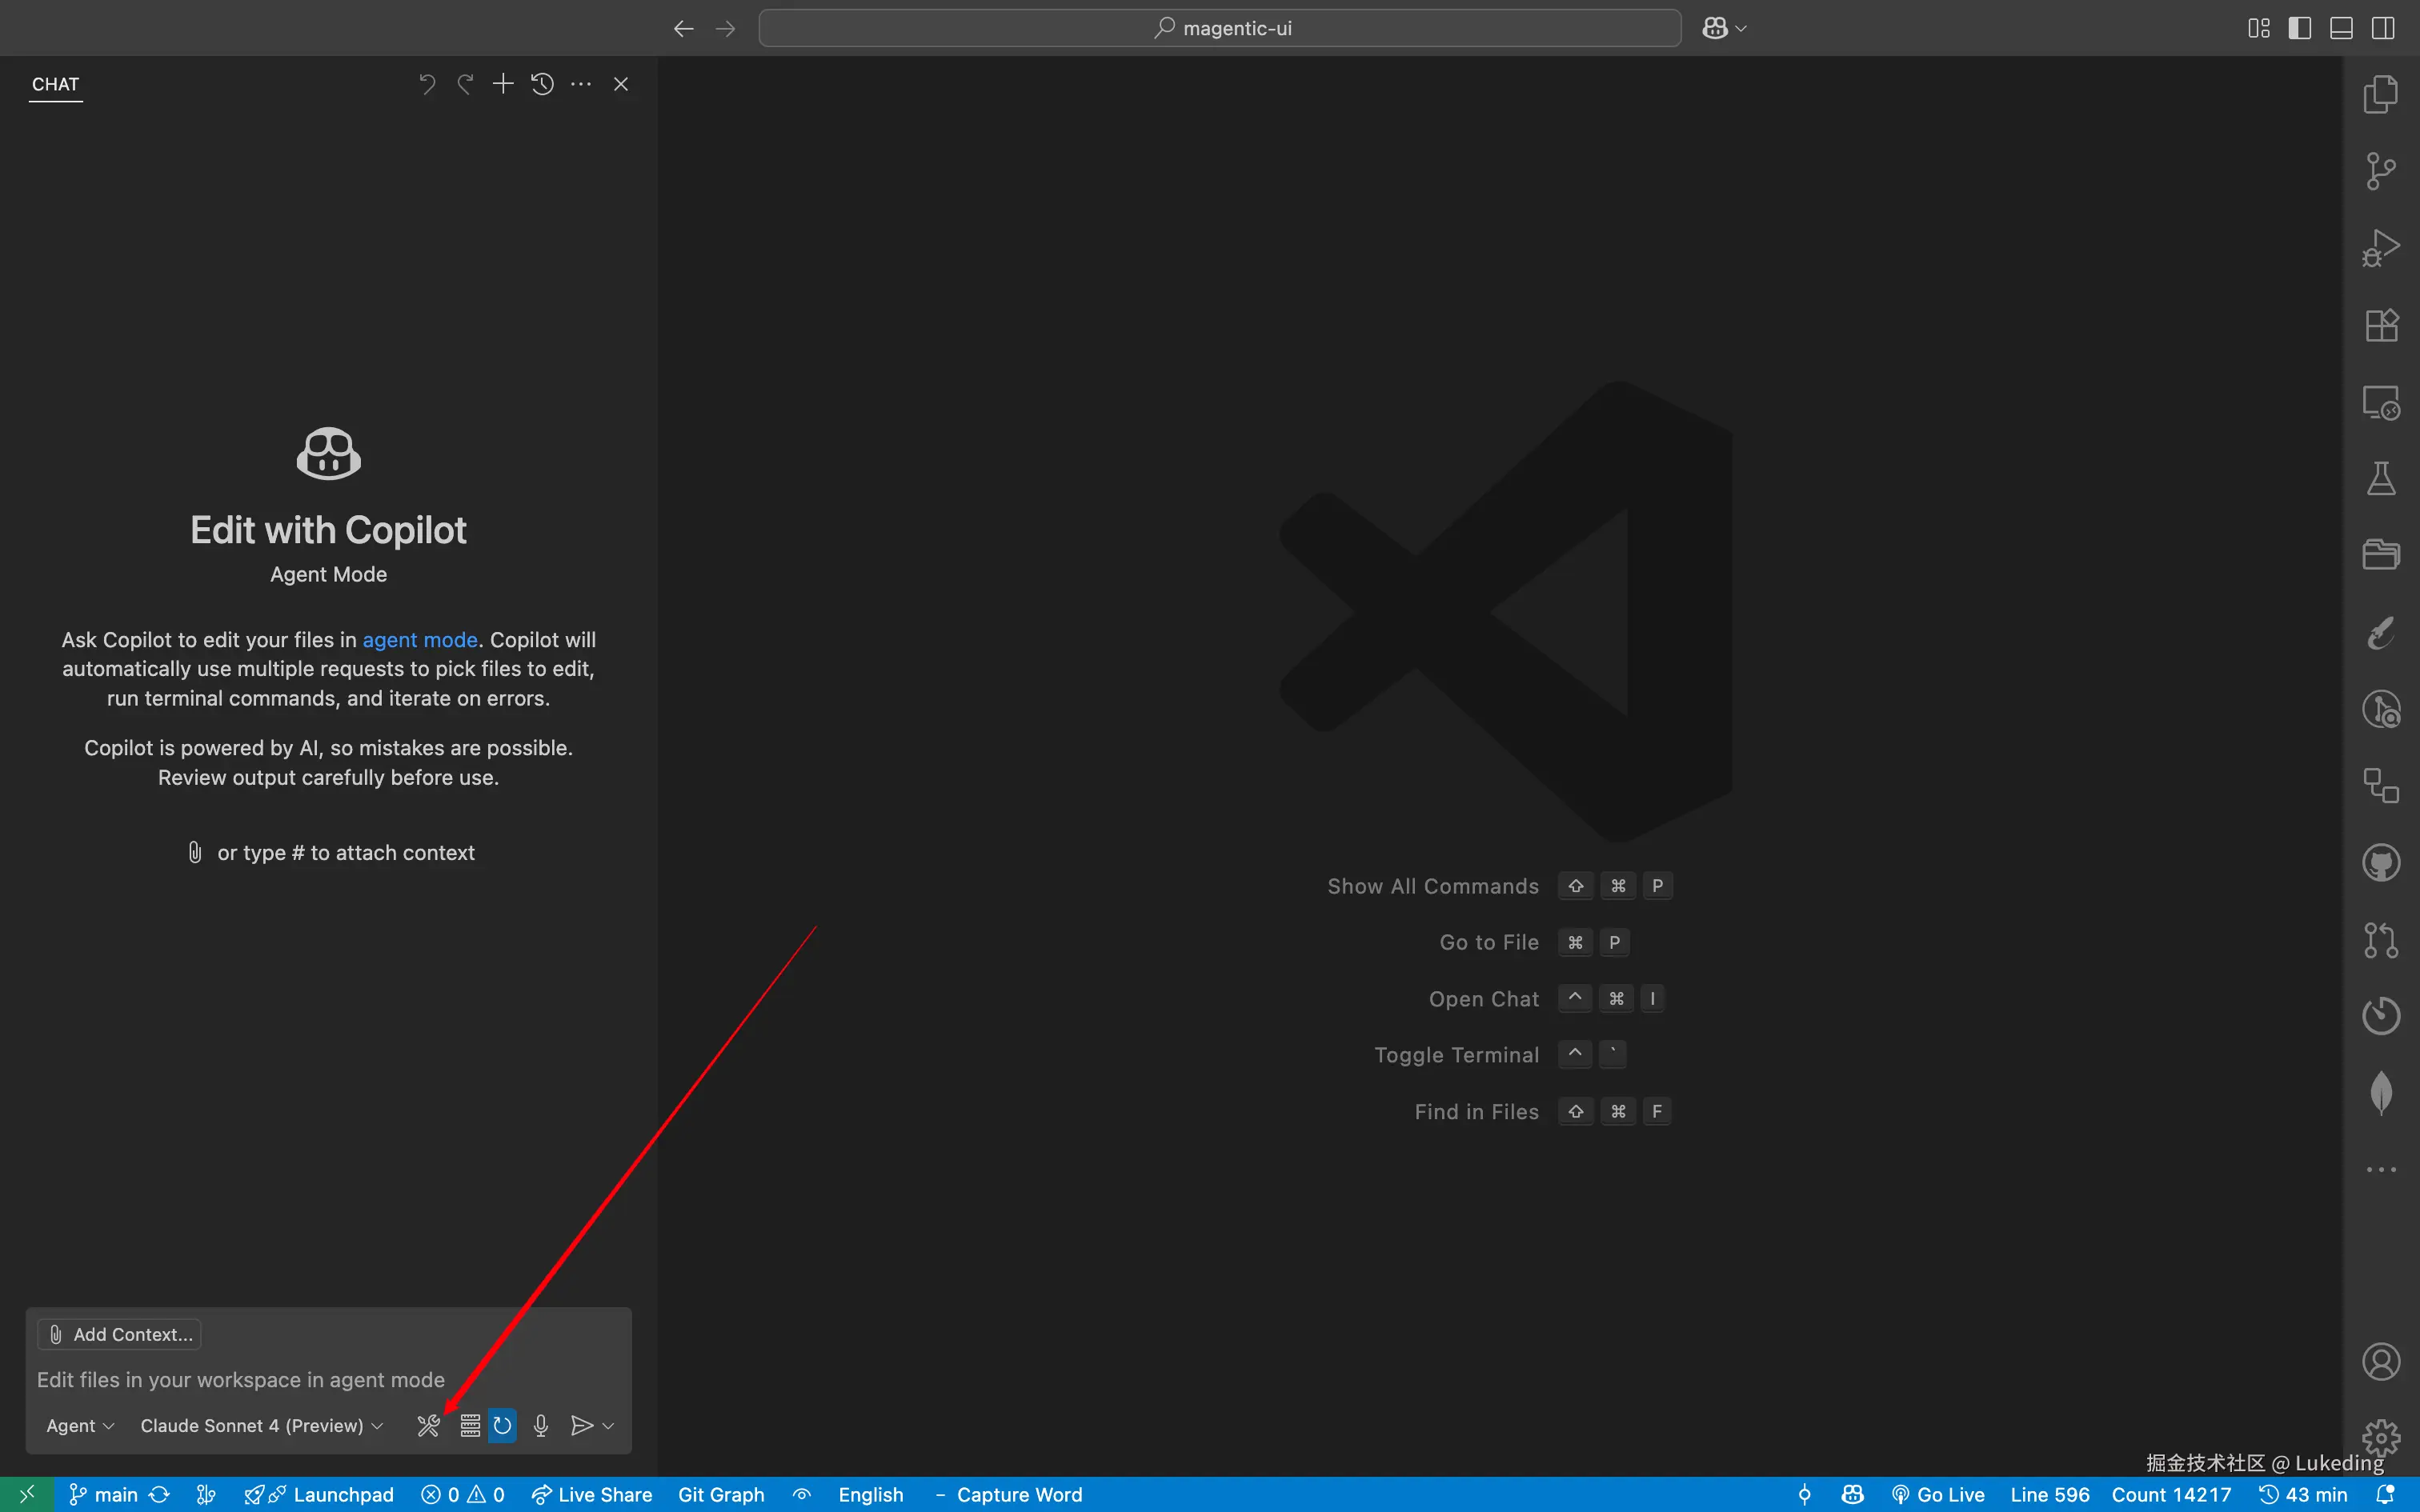
Task: Open the Extensions view
Action: pyautogui.click(x=2381, y=325)
